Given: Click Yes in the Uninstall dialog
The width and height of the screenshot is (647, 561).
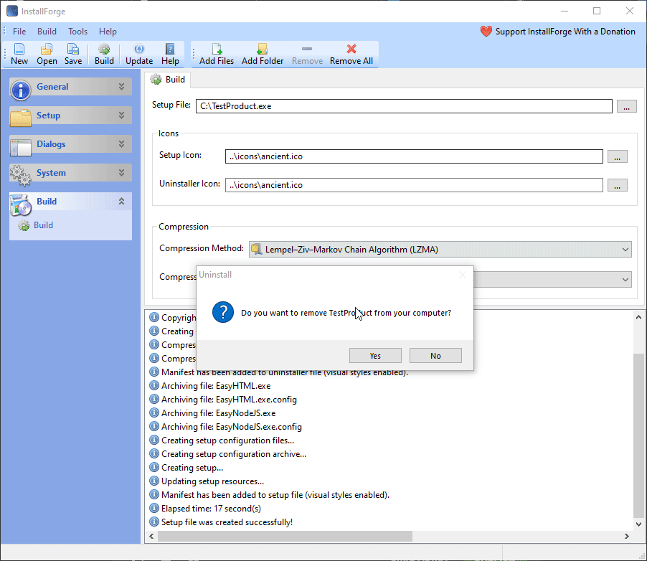Looking at the screenshot, I should pyautogui.click(x=375, y=355).
